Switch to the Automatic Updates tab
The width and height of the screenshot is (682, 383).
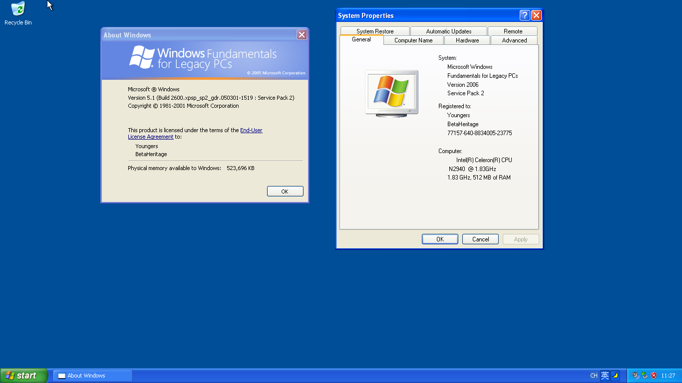click(x=449, y=31)
